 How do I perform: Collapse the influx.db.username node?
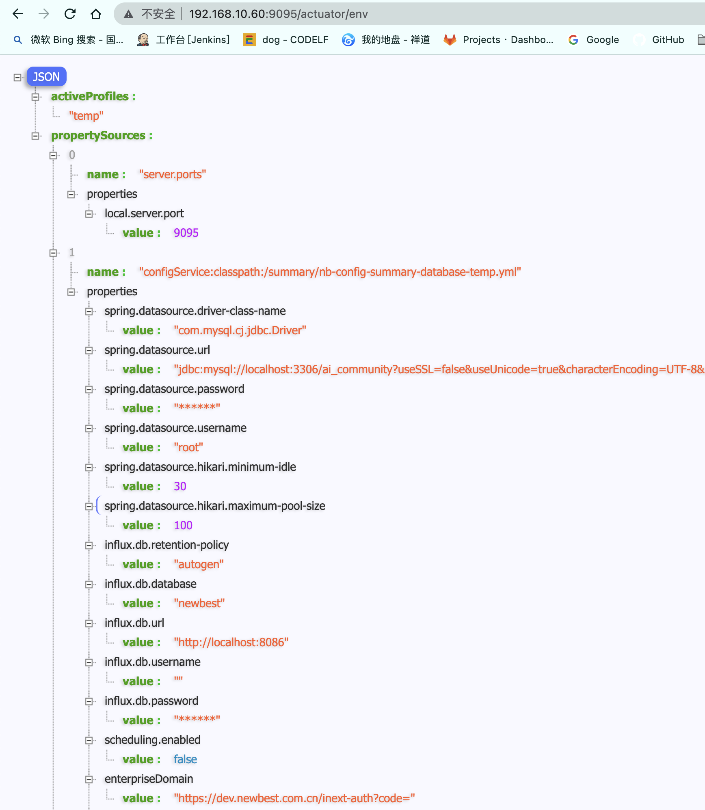coord(89,662)
